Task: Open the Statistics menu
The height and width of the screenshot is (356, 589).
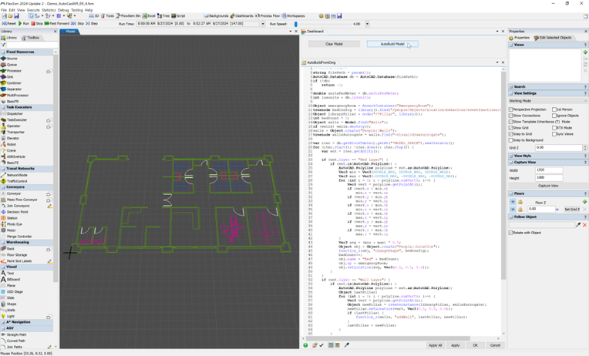Action: click(48, 10)
